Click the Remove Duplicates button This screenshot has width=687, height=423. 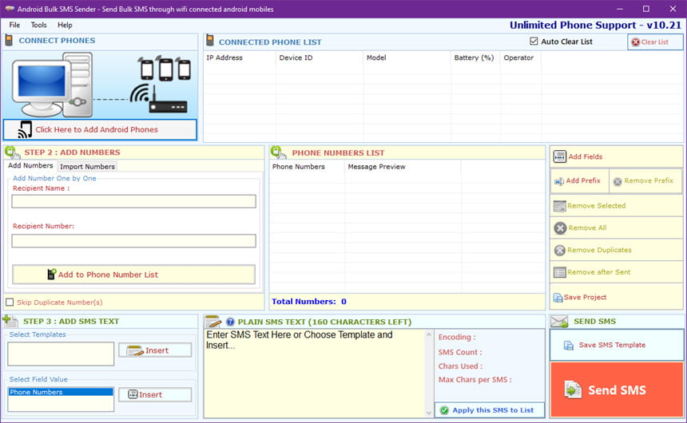point(616,250)
